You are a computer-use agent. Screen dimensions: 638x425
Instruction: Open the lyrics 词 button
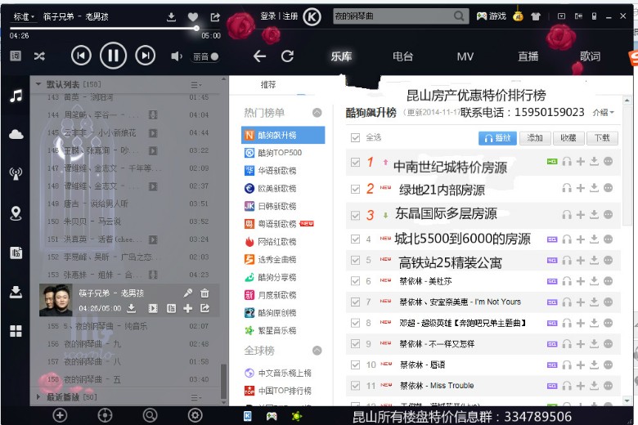click(16, 56)
